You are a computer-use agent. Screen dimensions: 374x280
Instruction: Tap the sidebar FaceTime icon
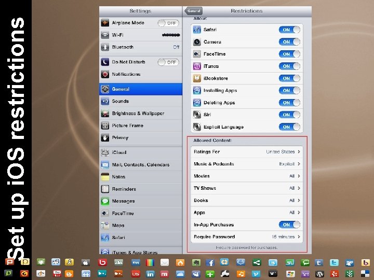pyautogui.click(x=105, y=213)
